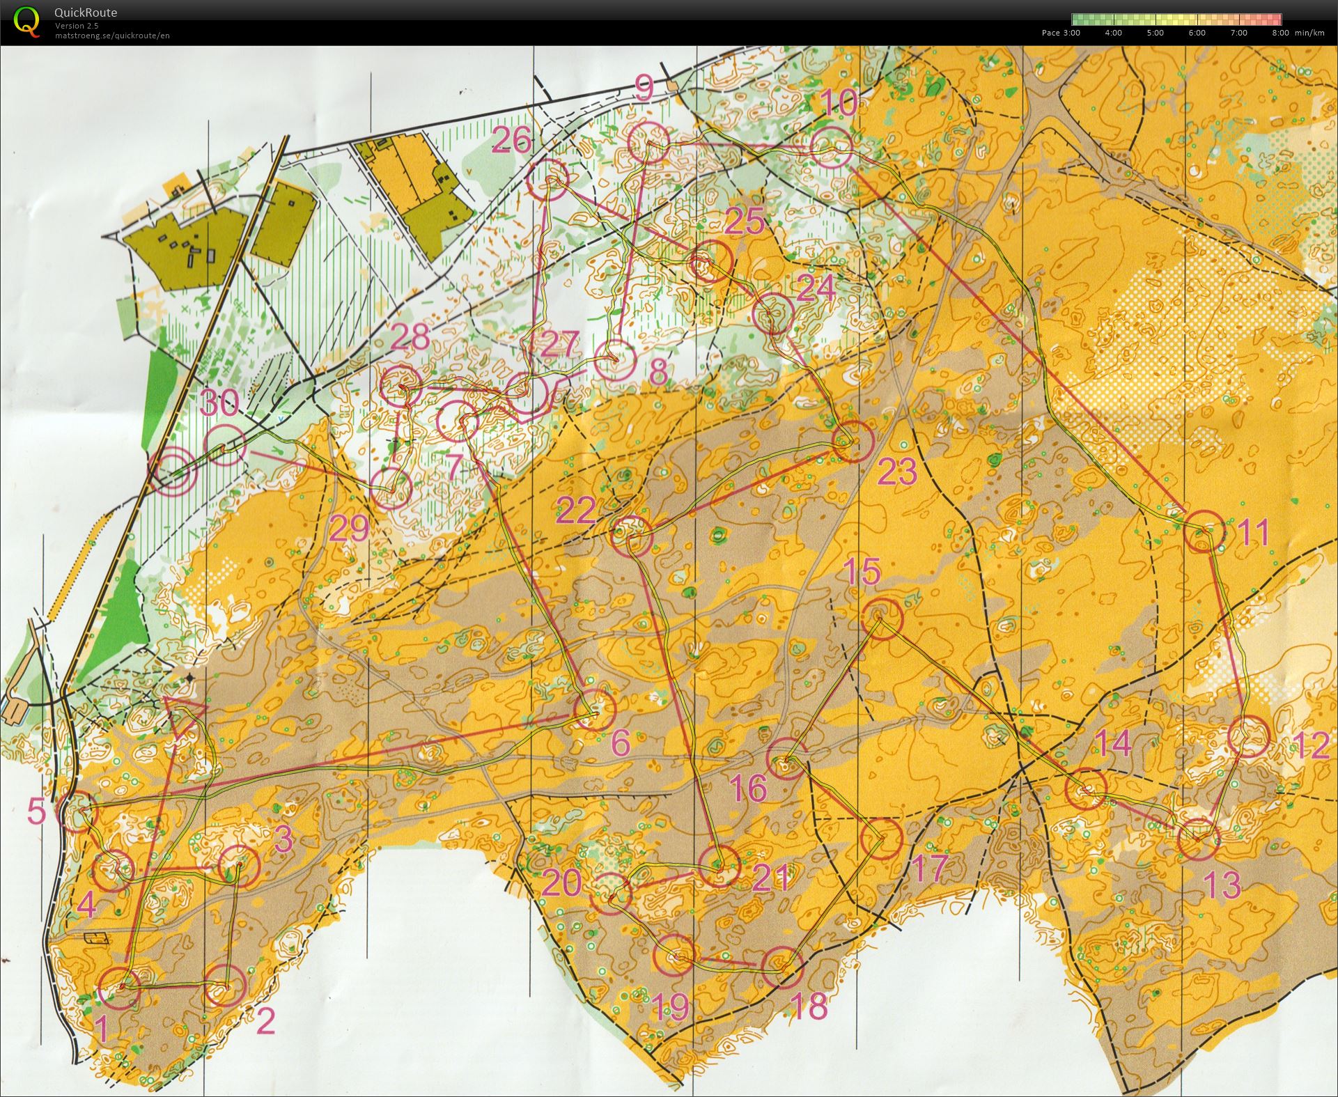
Task: Click the 6:00 pace legend label
Action: click(1197, 33)
